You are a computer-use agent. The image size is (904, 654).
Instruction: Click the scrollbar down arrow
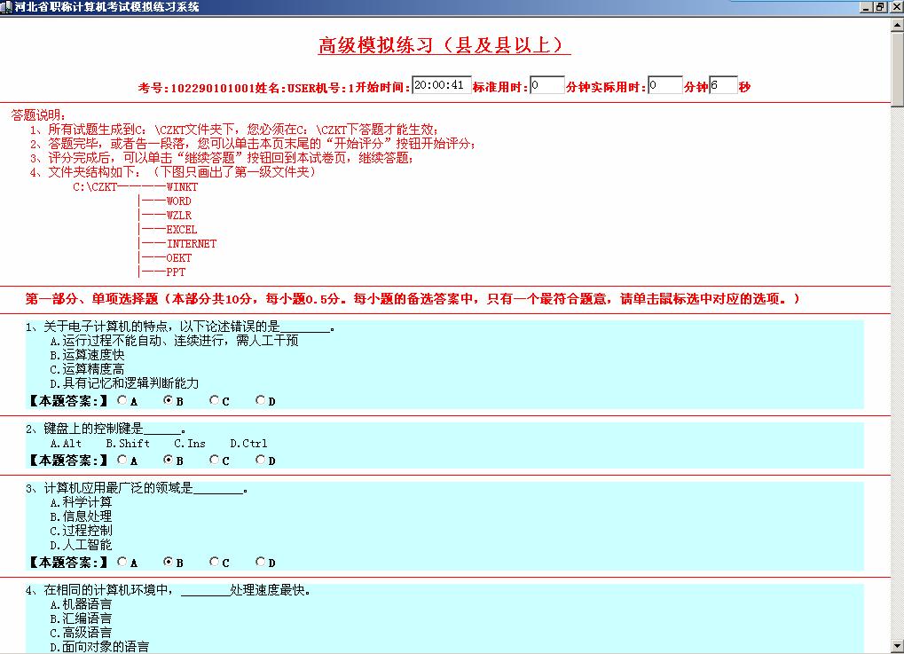897,646
